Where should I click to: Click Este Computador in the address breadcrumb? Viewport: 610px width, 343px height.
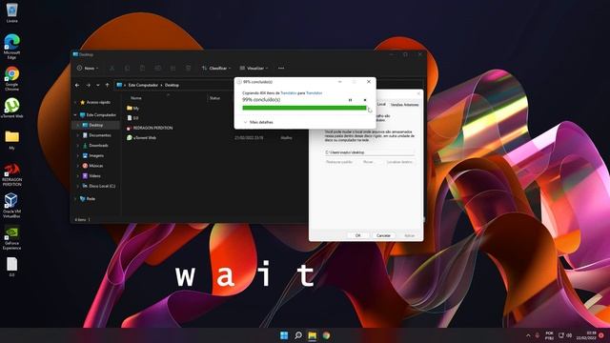[143, 85]
